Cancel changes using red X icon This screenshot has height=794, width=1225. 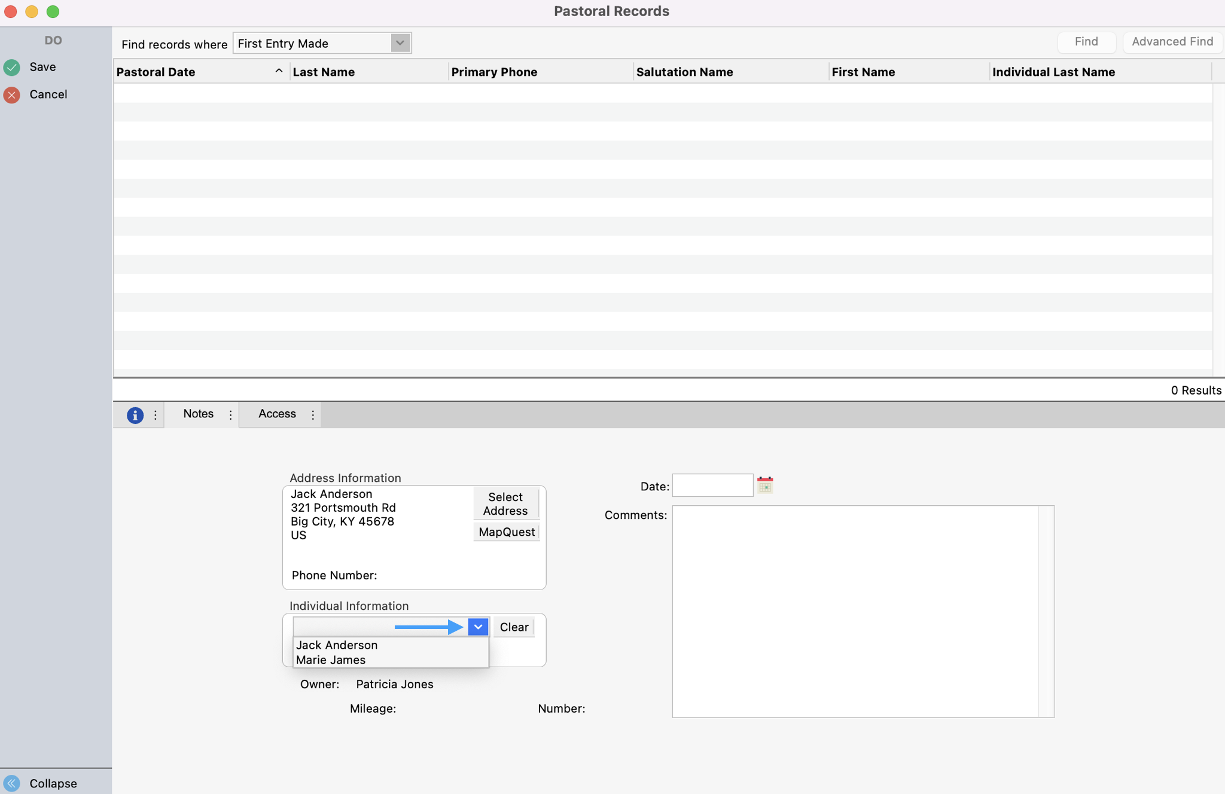(11, 94)
